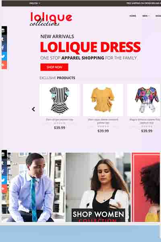Click the red plus icon over the man's photo
This screenshot has height=242, width=161.
click(x=4, y=189)
